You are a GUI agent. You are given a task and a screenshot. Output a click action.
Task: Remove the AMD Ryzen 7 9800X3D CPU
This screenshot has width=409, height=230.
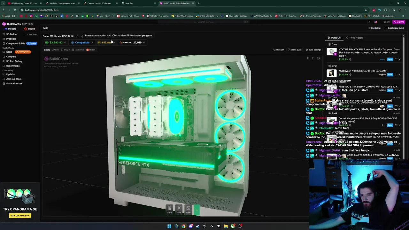pos(399,74)
